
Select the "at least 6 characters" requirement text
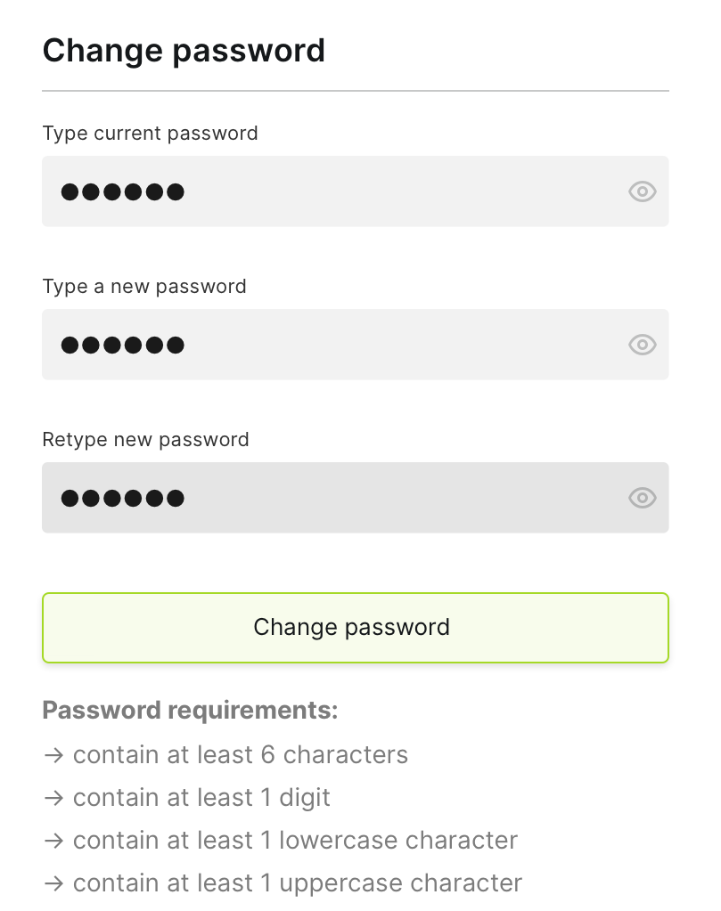click(x=287, y=754)
